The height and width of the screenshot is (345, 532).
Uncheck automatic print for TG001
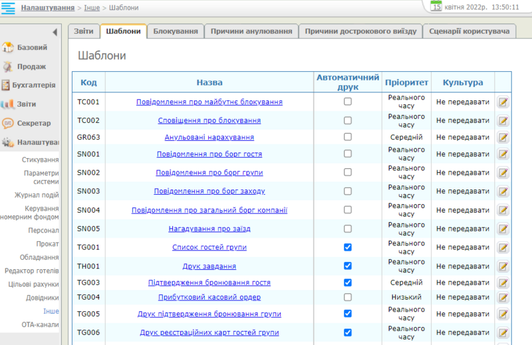point(347,247)
